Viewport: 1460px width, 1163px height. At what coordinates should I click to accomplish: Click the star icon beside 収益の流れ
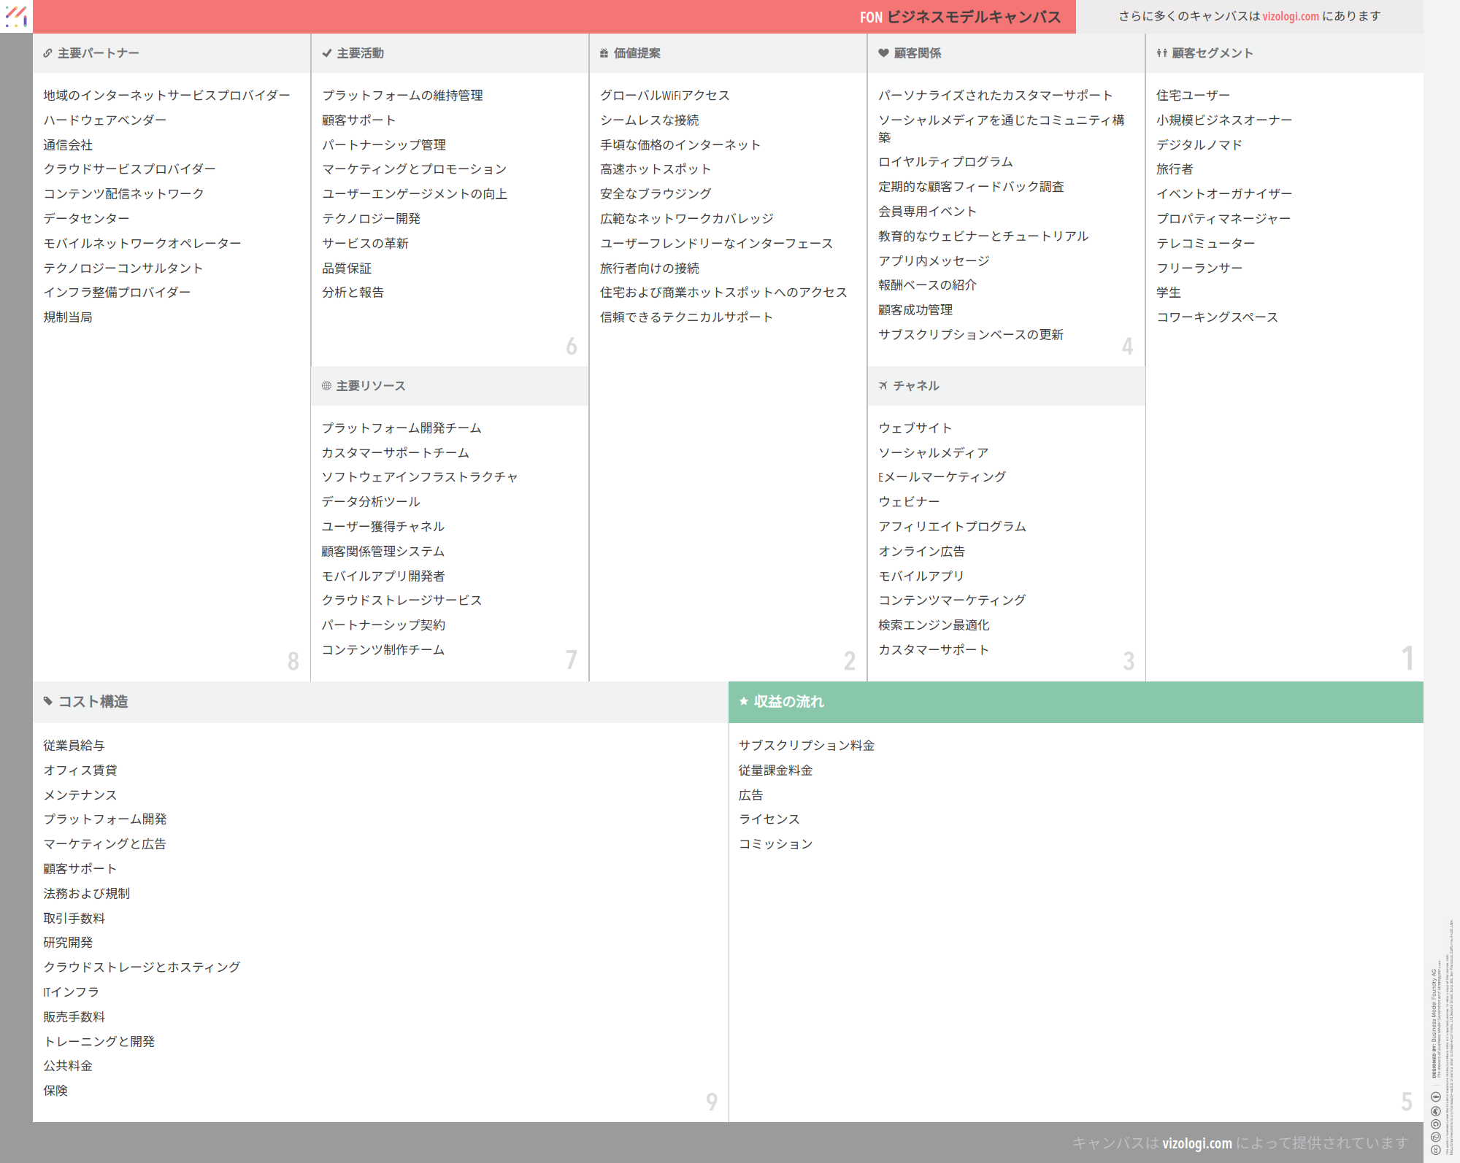744,701
